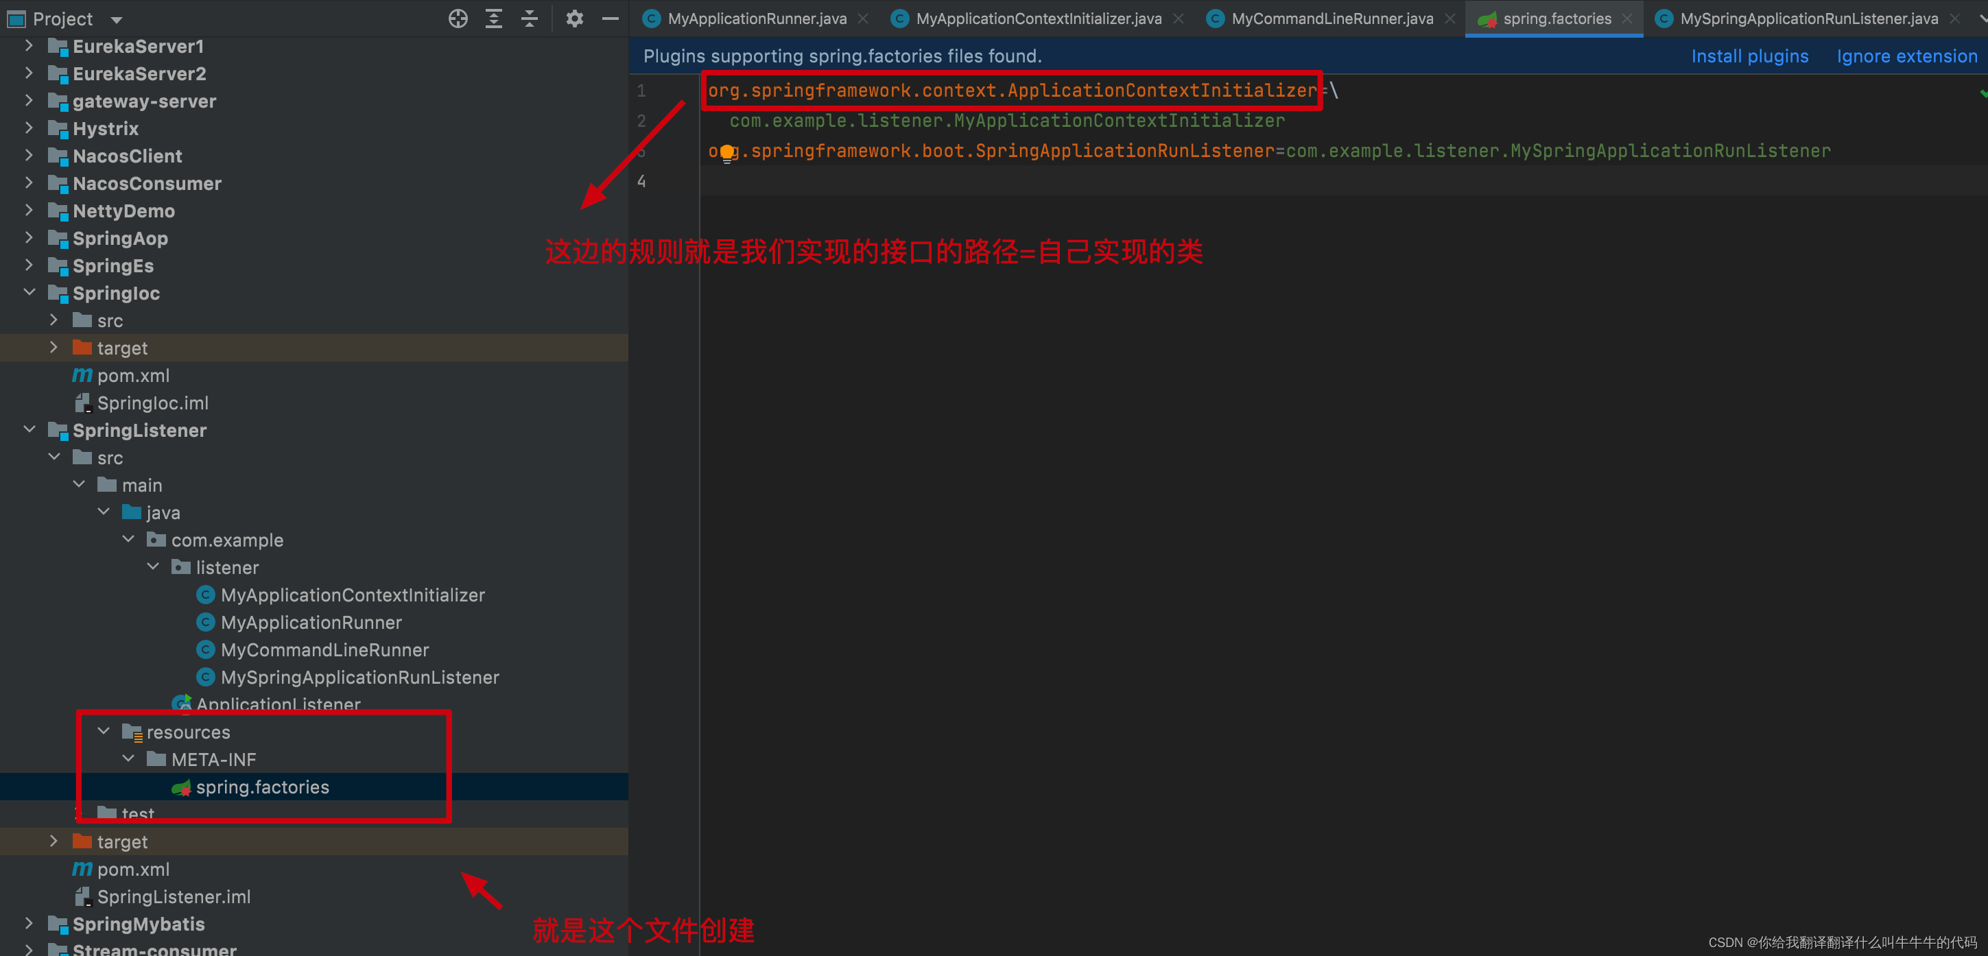The height and width of the screenshot is (956, 1988).
Task: Collapse the SpringListener project node
Action: tap(29, 430)
